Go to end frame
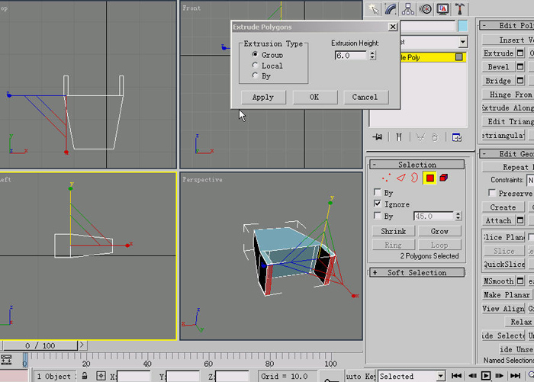The height and width of the screenshot is (382, 534). click(x=515, y=376)
